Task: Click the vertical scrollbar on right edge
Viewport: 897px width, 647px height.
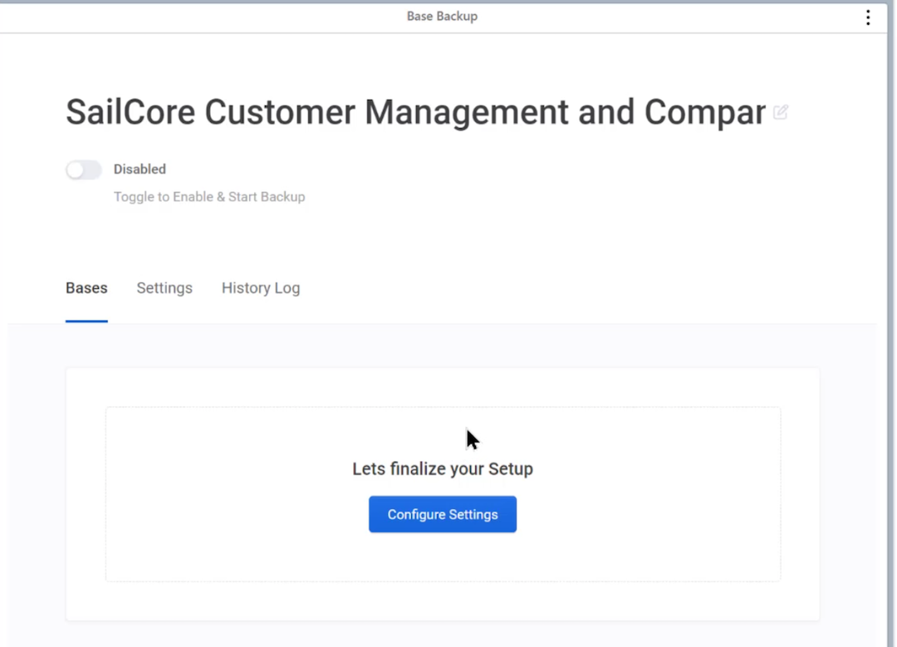Action: (891, 323)
